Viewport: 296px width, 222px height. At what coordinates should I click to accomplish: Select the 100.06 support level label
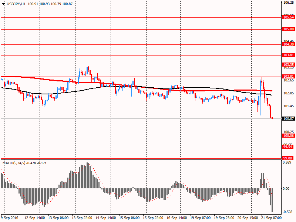[289, 136]
